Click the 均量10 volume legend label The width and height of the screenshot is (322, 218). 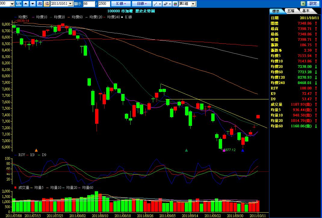coord(56,187)
